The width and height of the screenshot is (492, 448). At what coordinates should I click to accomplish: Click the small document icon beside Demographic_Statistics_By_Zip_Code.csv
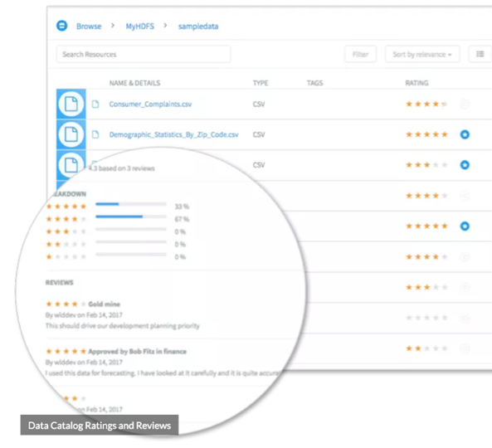click(95, 134)
